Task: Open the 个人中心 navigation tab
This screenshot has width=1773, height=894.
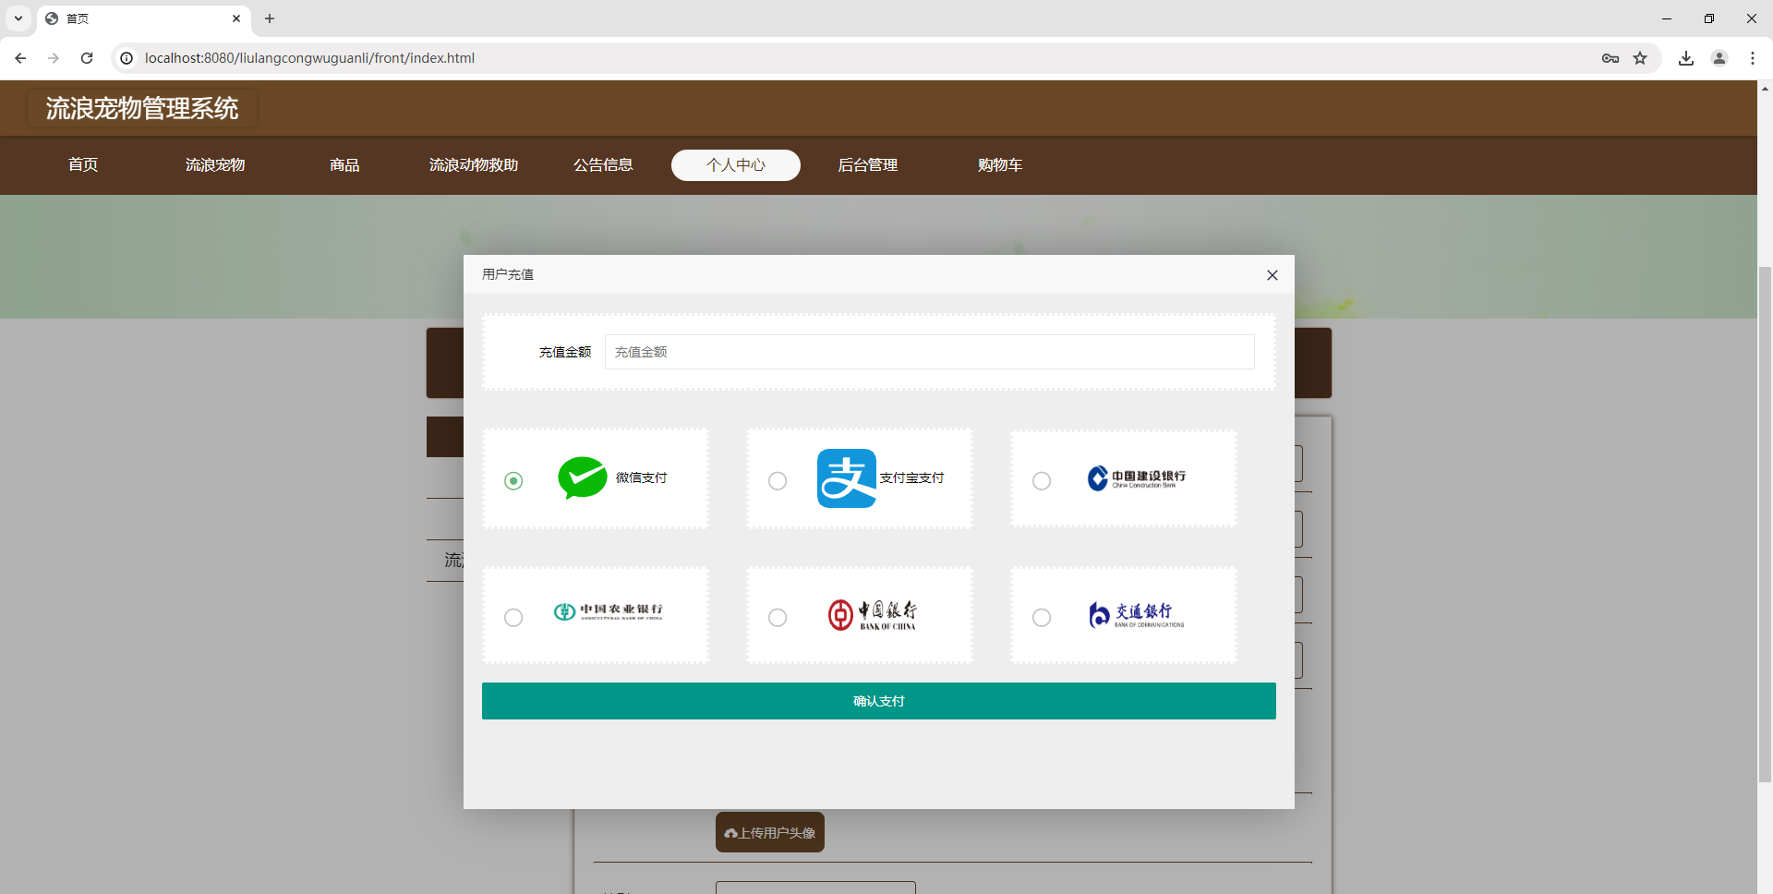Action: [736, 165]
